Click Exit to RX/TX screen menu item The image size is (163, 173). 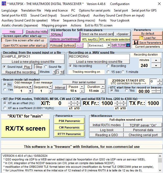[x=99, y=25]
